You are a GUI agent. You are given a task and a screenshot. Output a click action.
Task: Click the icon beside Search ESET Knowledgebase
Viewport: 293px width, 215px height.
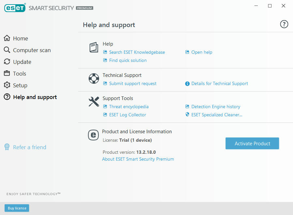[105, 52]
